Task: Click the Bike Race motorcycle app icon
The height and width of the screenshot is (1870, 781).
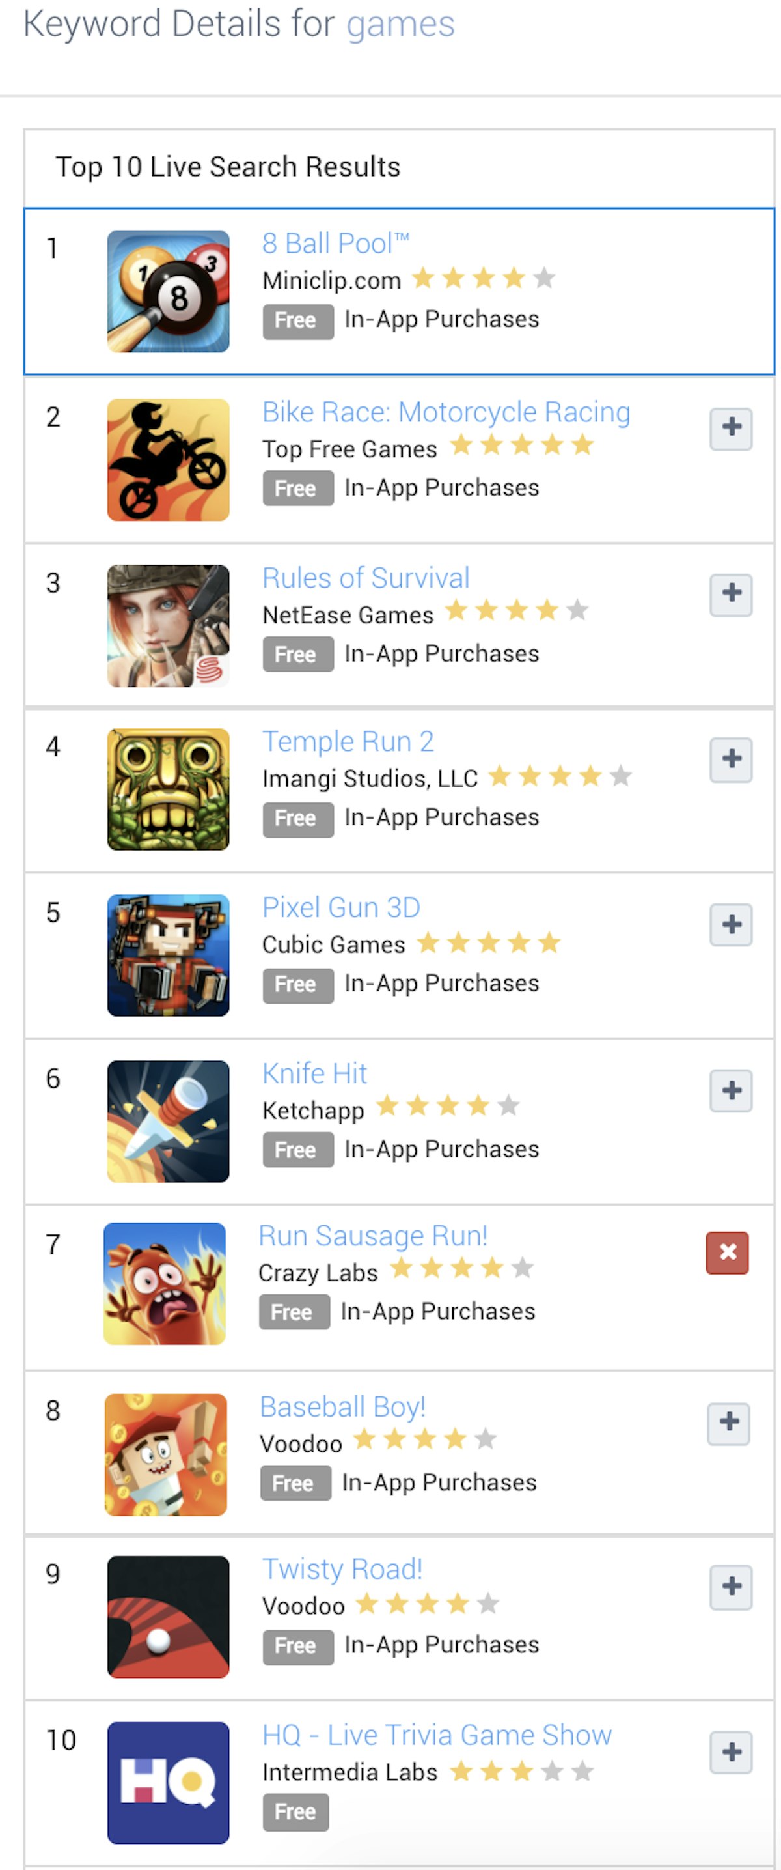Action: [x=168, y=459]
